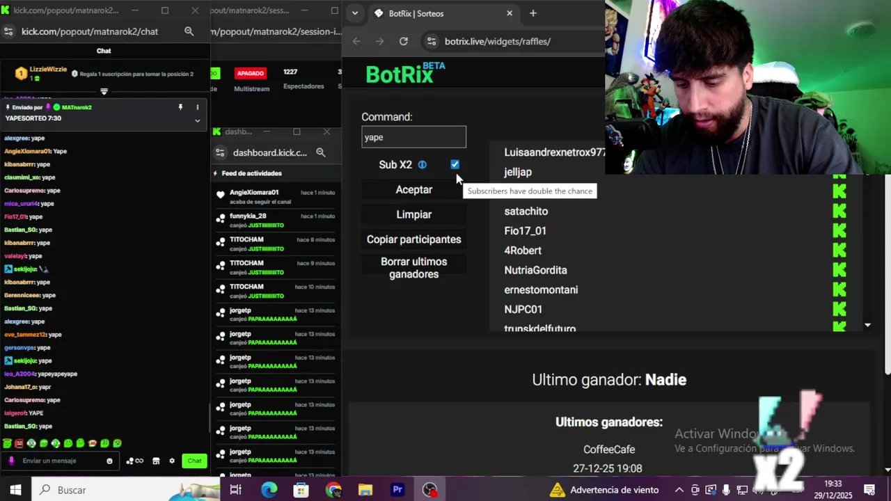Insert the red emote from quick bar
Viewport: 891px width, 501px height.
(x=19, y=443)
